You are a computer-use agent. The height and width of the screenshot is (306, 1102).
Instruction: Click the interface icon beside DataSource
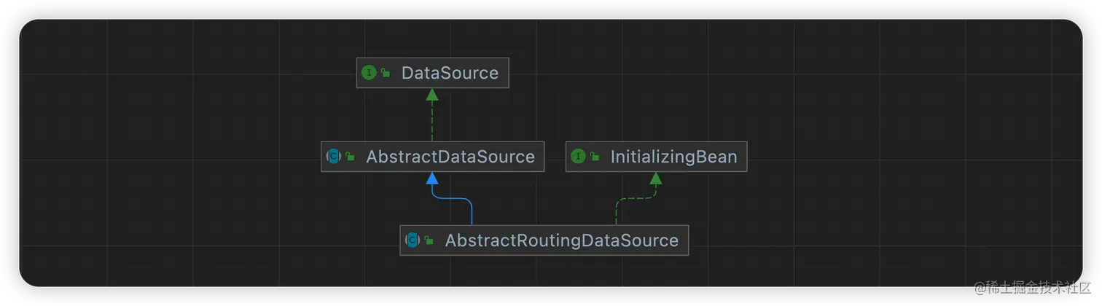tap(369, 73)
